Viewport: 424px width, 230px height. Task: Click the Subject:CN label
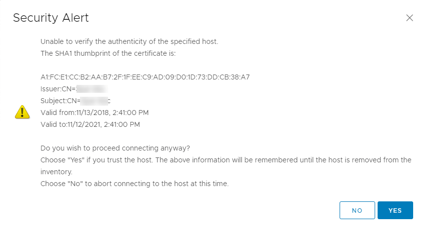pyautogui.click(x=60, y=101)
